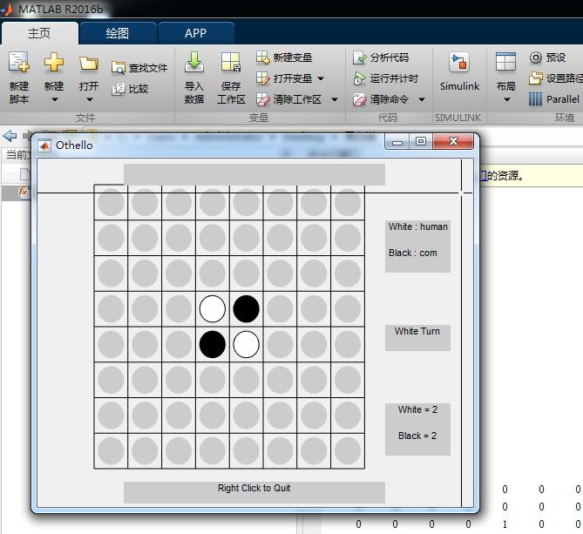Click empty cell right of upper black piece
Screen dimensions: 583x534
(280, 308)
